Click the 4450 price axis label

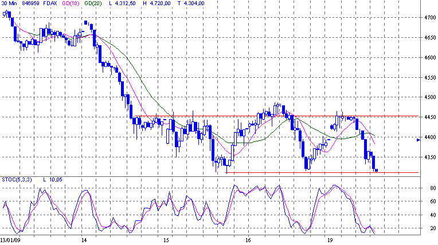[430, 117]
